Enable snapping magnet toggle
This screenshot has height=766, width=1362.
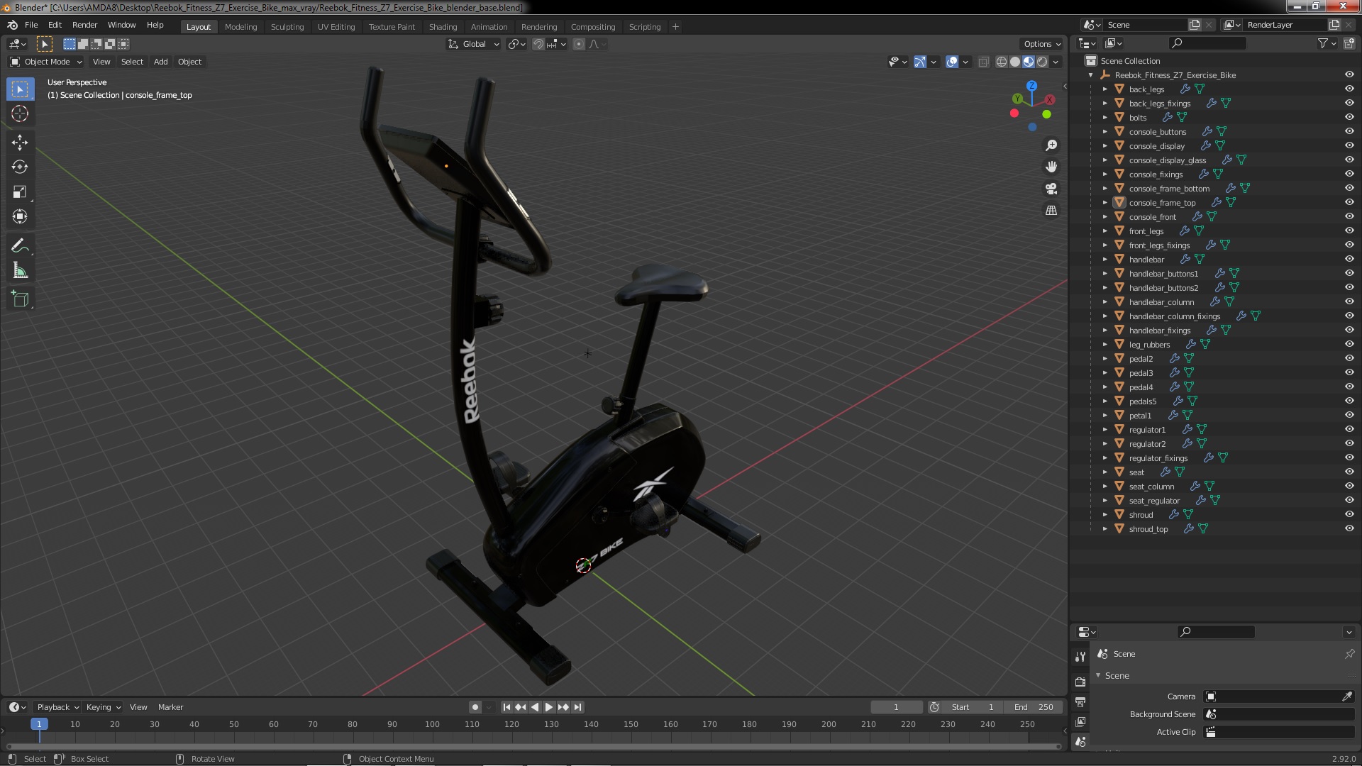coord(538,44)
